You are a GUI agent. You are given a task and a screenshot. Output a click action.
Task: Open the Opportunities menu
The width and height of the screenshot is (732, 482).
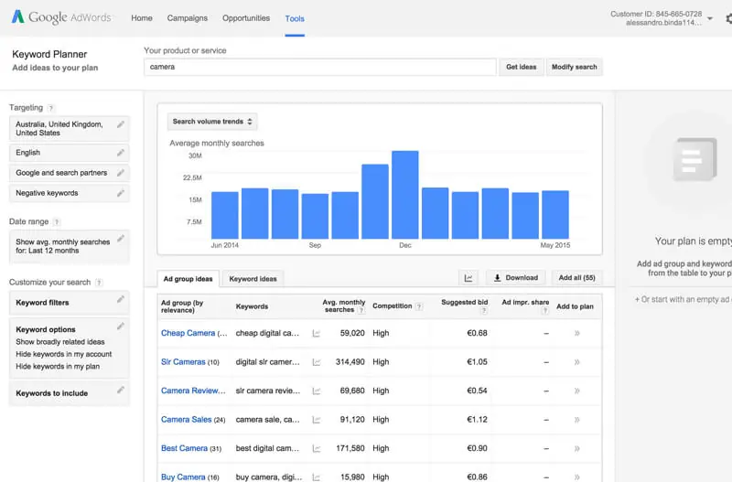(246, 18)
